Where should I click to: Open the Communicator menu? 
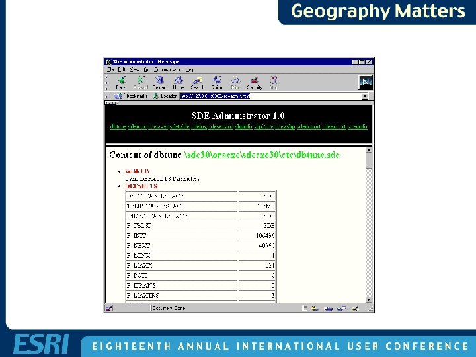167,70
